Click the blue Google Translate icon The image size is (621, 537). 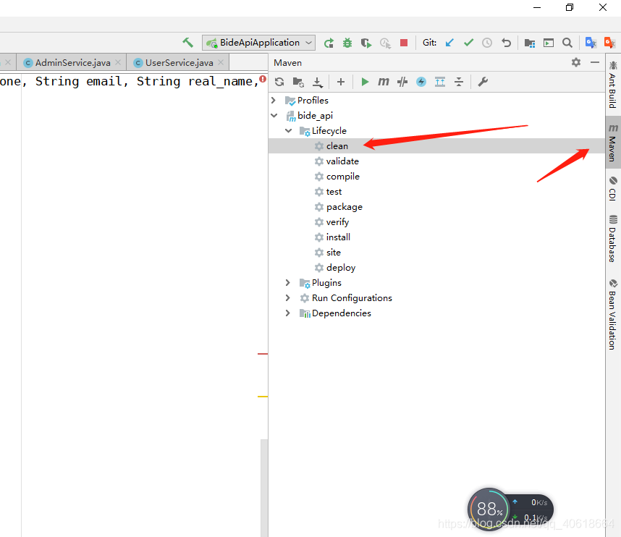pos(591,43)
